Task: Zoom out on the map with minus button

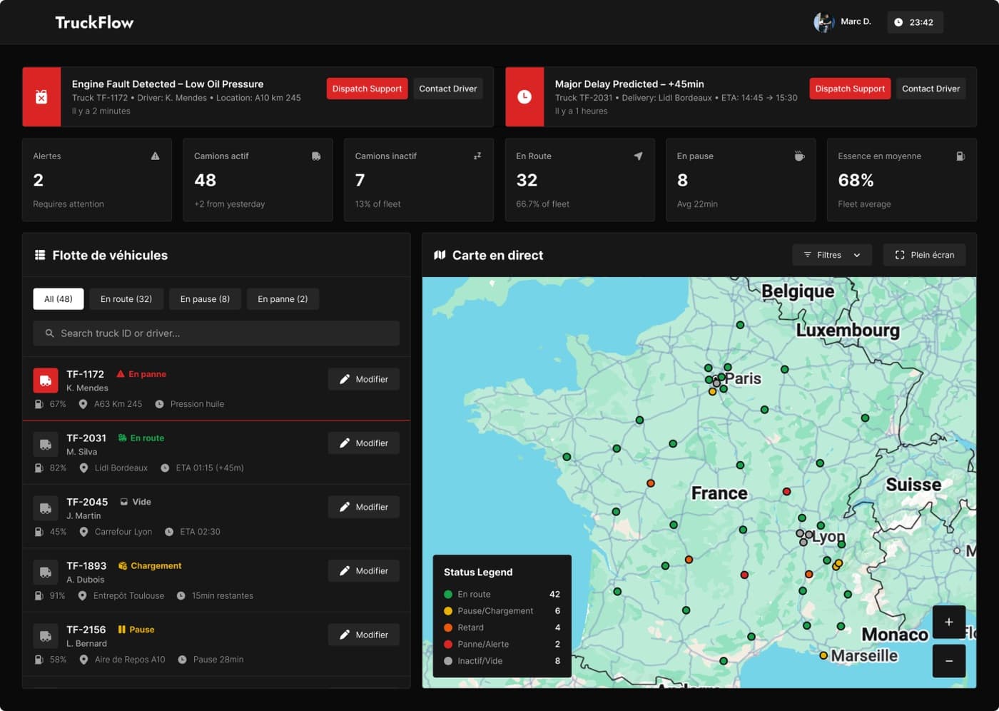Action: (948, 661)
